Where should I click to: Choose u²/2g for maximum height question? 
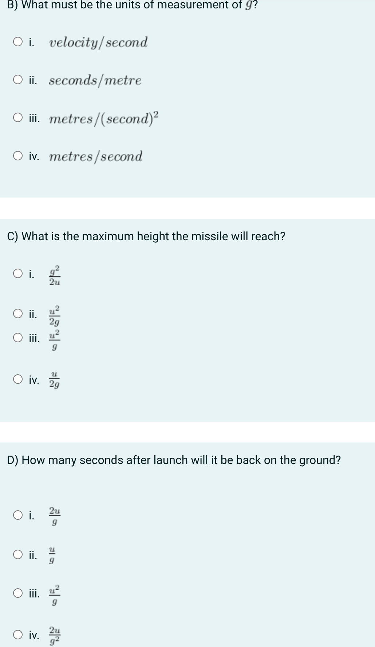point(18,313)
